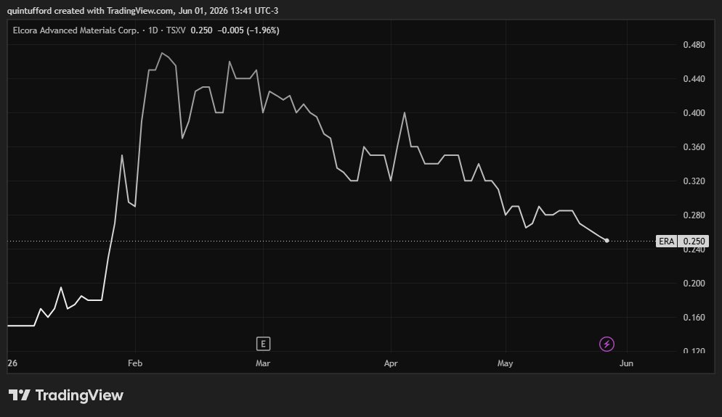This screenshot has height=417, width=722.
Task: Click the 0.200 price axis label
Action: pyautogui.click(x=694, y=284)
